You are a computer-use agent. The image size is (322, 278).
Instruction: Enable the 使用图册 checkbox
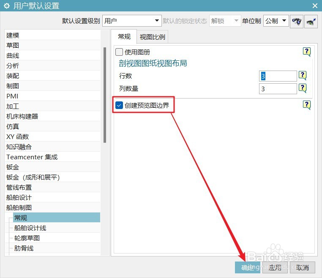point(119,52)
